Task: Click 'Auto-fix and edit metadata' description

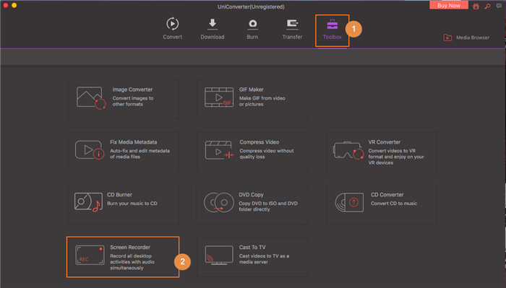Action: coord(140,154)
